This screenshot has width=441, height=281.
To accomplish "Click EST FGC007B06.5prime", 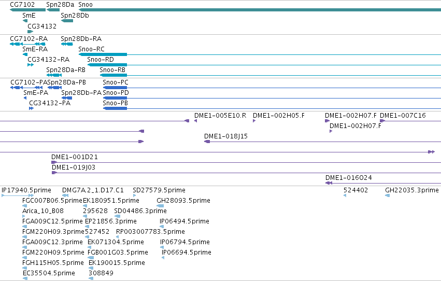I will click(x=25, y=206).
